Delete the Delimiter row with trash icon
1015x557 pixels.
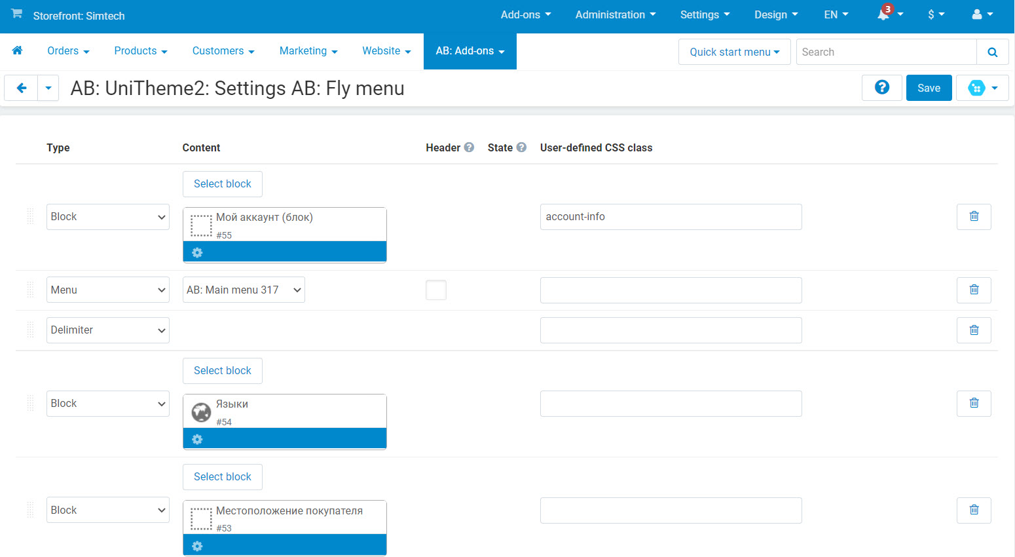974,330
